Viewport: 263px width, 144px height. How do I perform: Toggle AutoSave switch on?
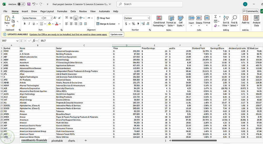(21, 4)
